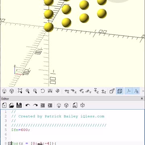Zoom in using the magnifier plus icon
This screenshot has height=145, width=145.
click(x=27, y=91)
